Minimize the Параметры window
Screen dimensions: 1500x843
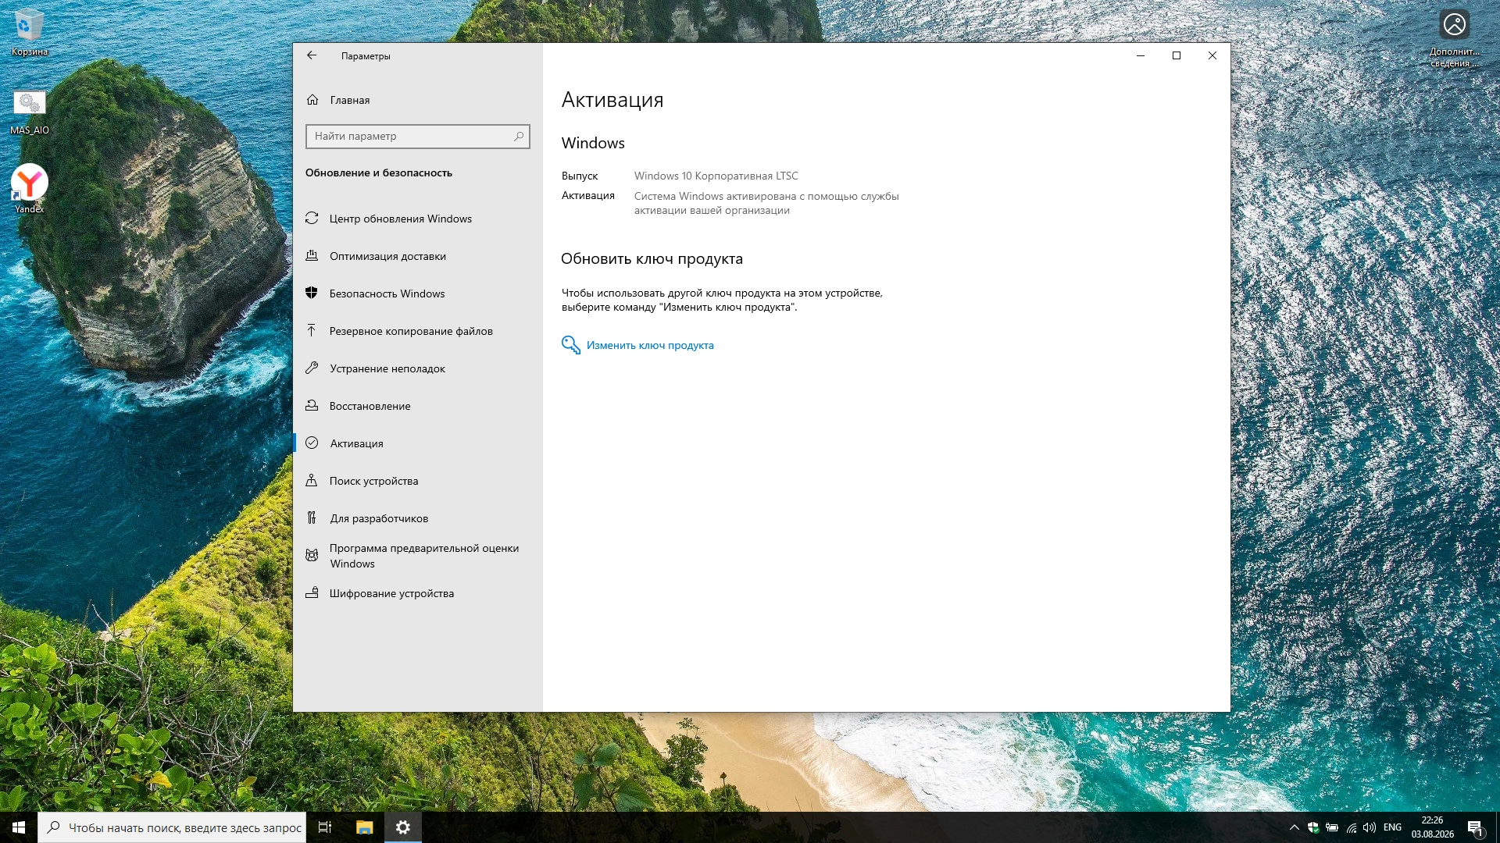point(1141,55)
